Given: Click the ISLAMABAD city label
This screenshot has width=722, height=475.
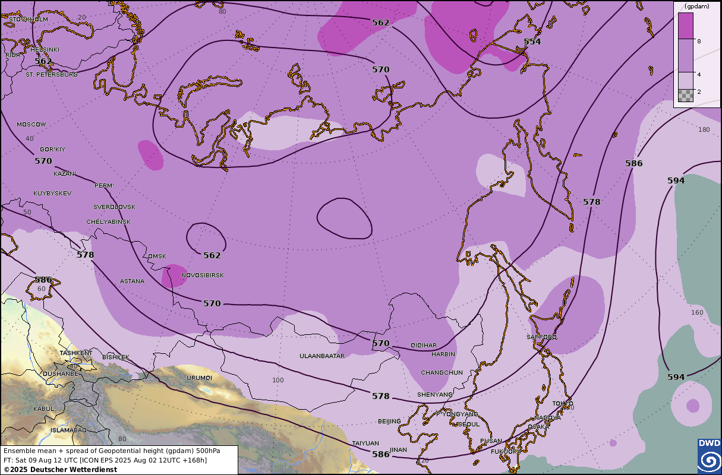Looking at the screenshot, I should [x=69, y=430].
